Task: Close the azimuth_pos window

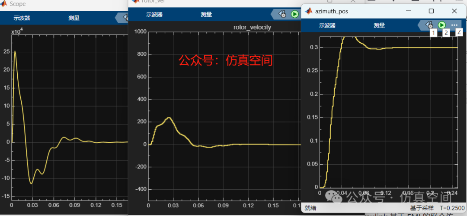Action: point(454,11)
